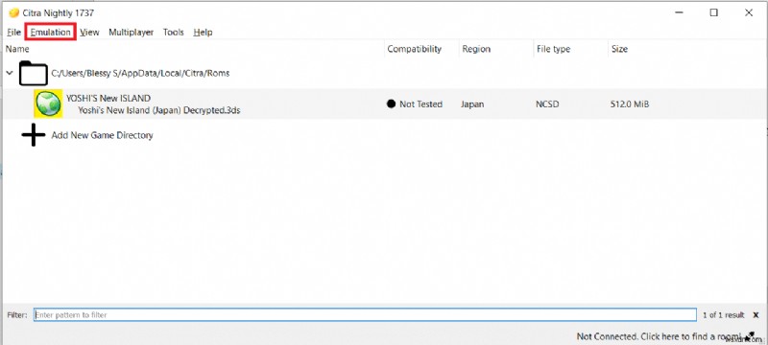Sort games by Size column
The image size is (768, 345).
[x=619, y=49]
